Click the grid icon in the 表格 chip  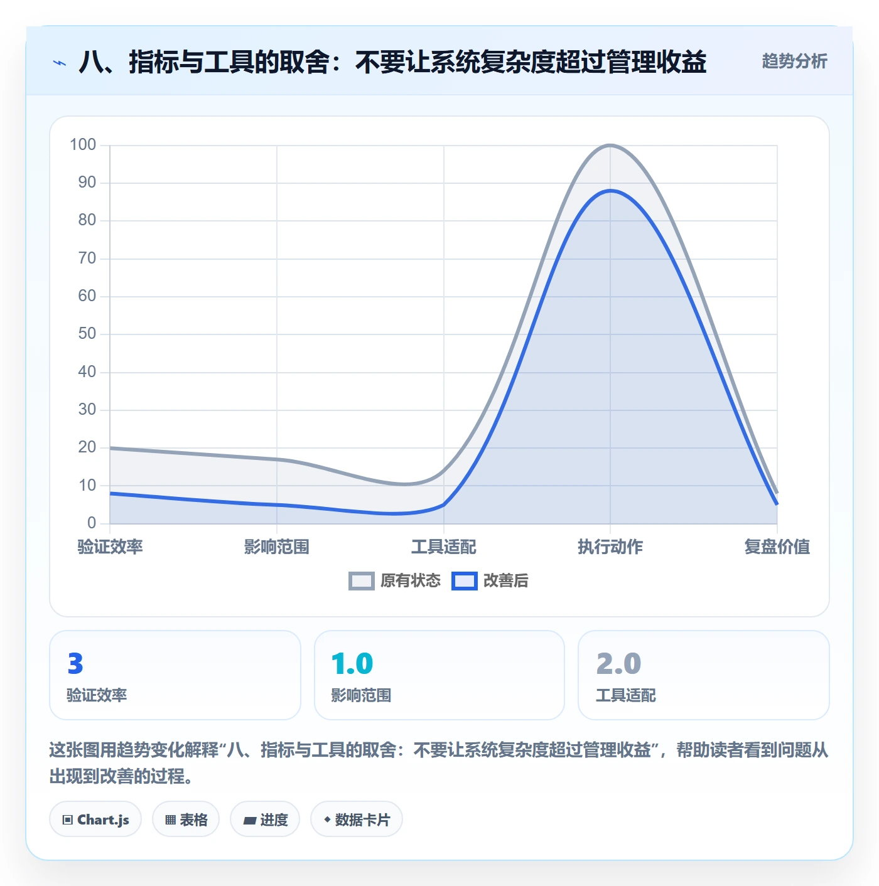[170, 820]
